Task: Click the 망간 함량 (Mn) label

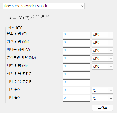Action: 18,42
